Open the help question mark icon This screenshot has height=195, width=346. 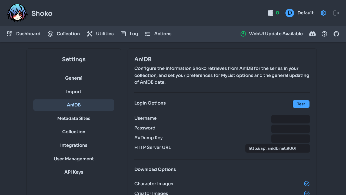[324, 34]
